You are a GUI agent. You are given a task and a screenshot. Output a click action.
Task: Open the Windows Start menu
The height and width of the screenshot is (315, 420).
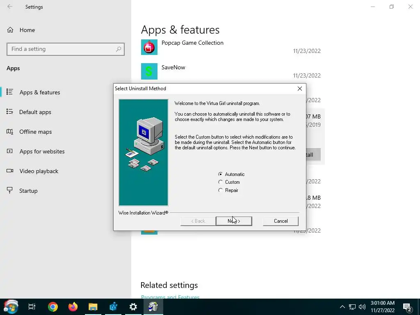coord(11,307)
